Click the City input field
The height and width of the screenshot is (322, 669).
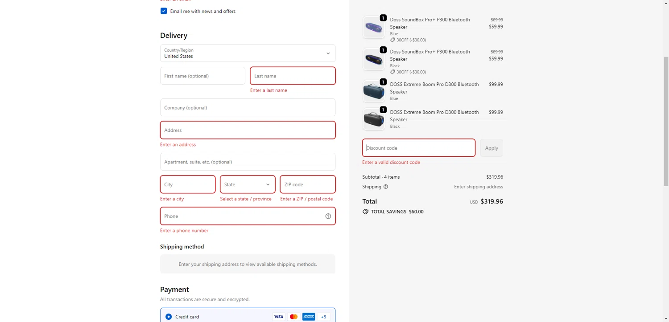tap(188, 185)
